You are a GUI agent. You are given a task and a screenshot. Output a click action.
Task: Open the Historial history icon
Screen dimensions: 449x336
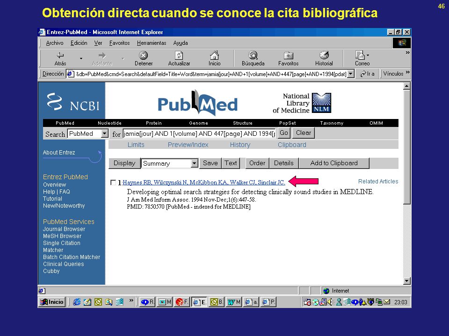(324, 55)
